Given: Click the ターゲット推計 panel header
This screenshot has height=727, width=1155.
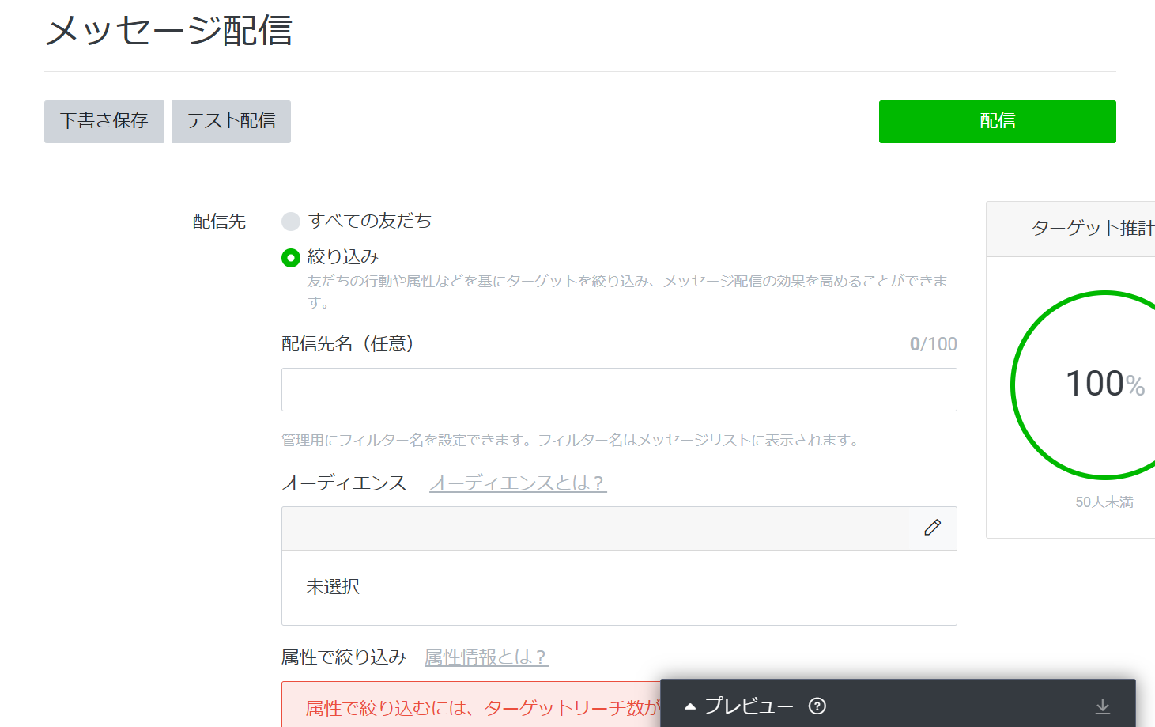Looking at the screenshot, I should [1091, 229].
